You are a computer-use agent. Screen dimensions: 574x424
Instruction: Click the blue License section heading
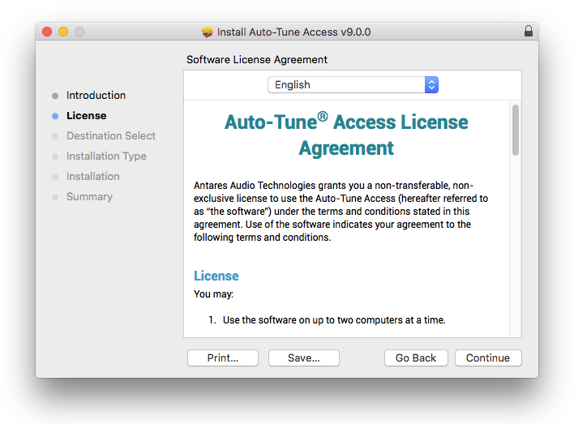tap(216, 276)
